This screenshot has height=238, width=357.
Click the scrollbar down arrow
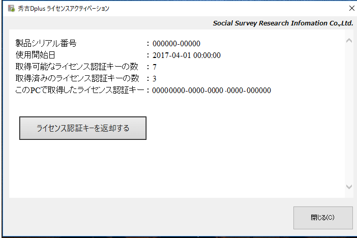(349, 187)
